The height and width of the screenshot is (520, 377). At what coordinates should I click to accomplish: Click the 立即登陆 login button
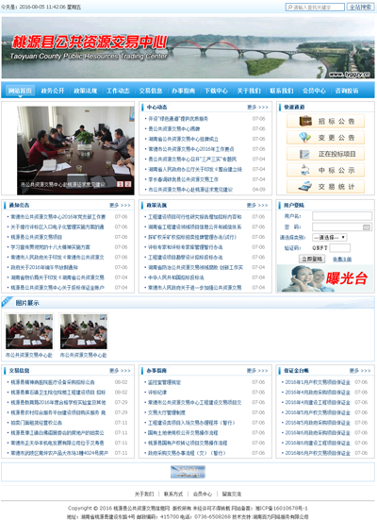(312, 259)
